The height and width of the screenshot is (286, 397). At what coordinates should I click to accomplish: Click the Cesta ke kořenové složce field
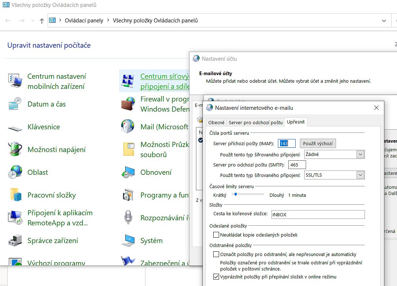click(x=318, y=214)
